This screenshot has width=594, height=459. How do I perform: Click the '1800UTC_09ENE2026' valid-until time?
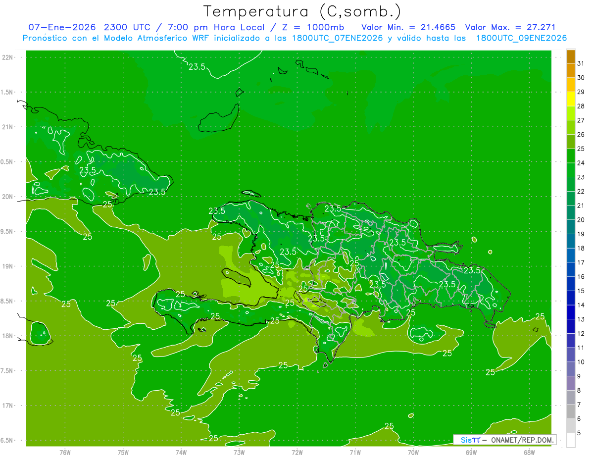[x=521, y=38]
